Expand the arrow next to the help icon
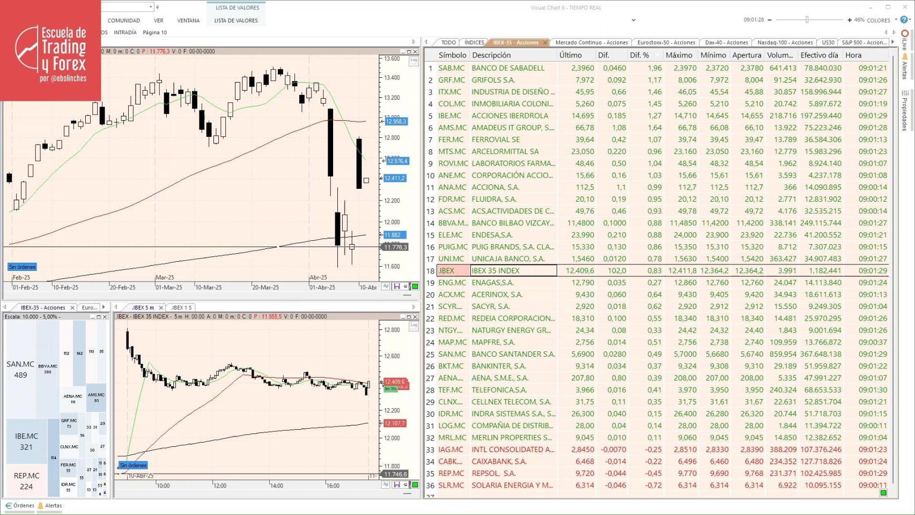The image size is (915, 515). pos(911,20)
